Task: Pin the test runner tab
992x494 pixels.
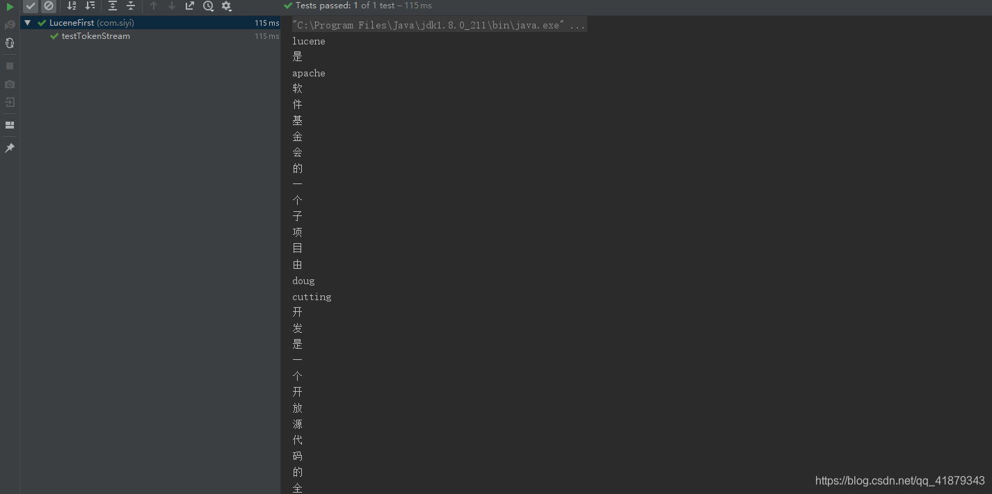Action: [x=9, y=147]
